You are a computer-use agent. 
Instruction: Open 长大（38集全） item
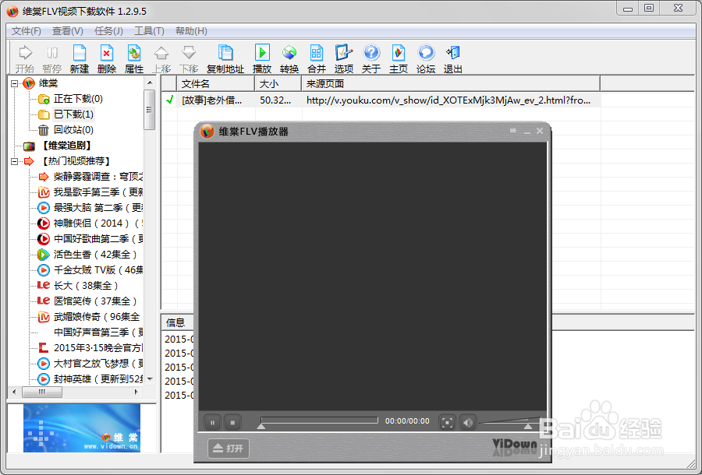pyautogui.click(x=78, y=286)
